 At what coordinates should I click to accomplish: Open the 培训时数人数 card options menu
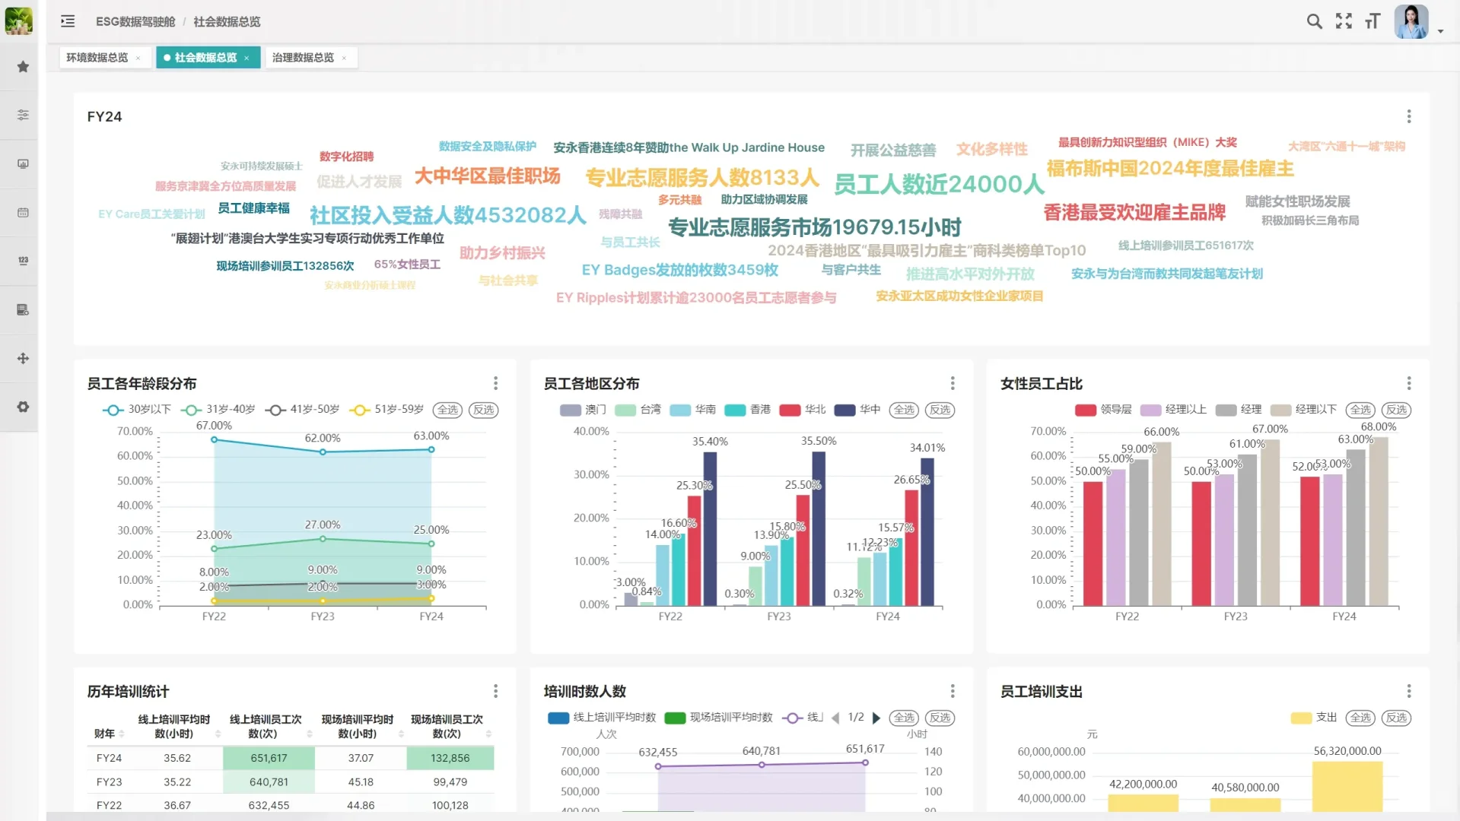tap(952, 691)
